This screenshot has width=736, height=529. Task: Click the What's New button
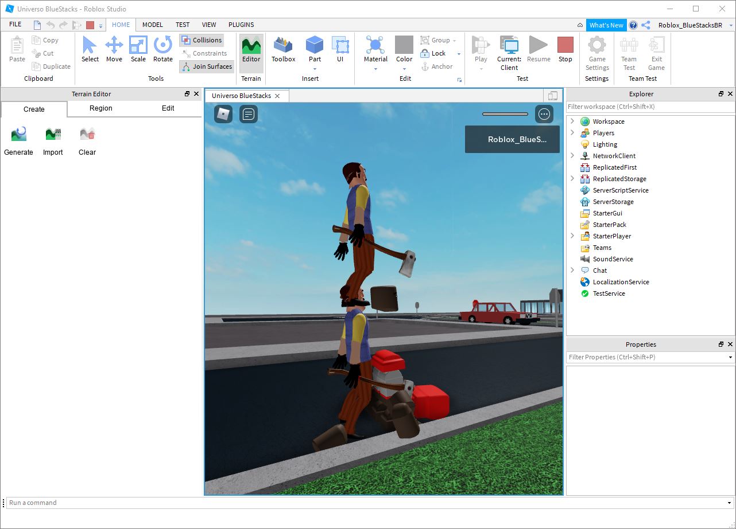click(606, 25)
